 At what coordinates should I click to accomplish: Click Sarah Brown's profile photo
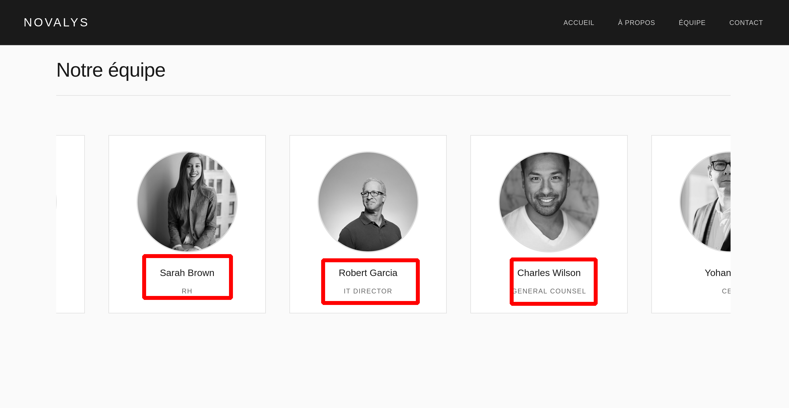187,202
